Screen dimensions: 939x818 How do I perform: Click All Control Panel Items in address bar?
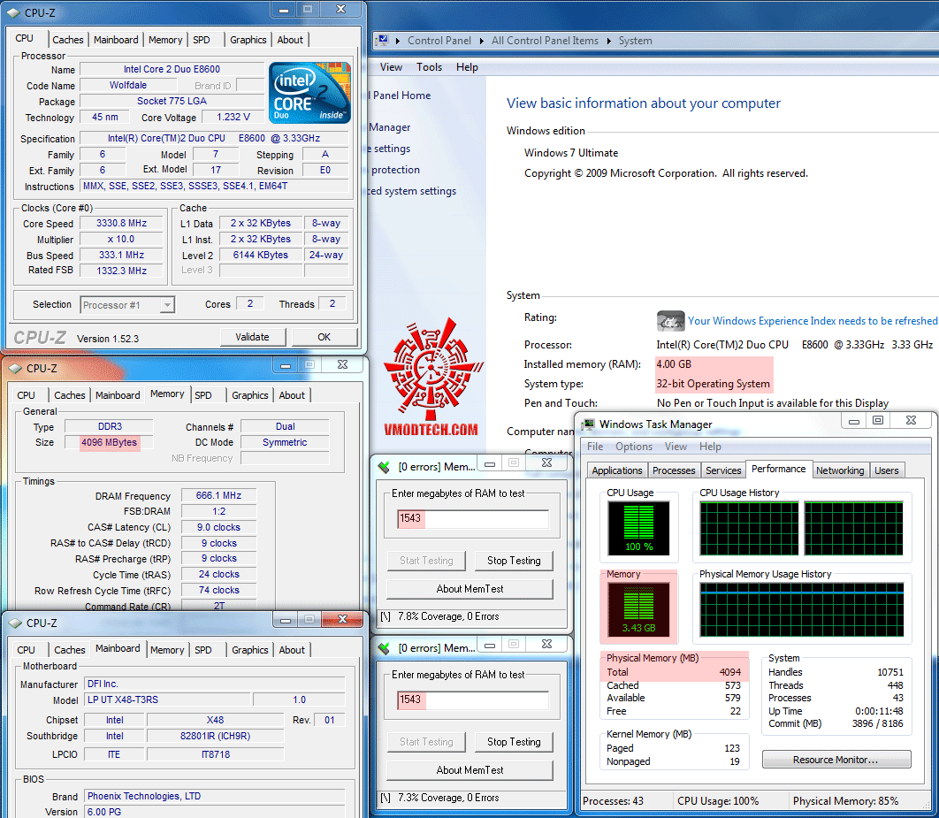click(x=545, y=41)
